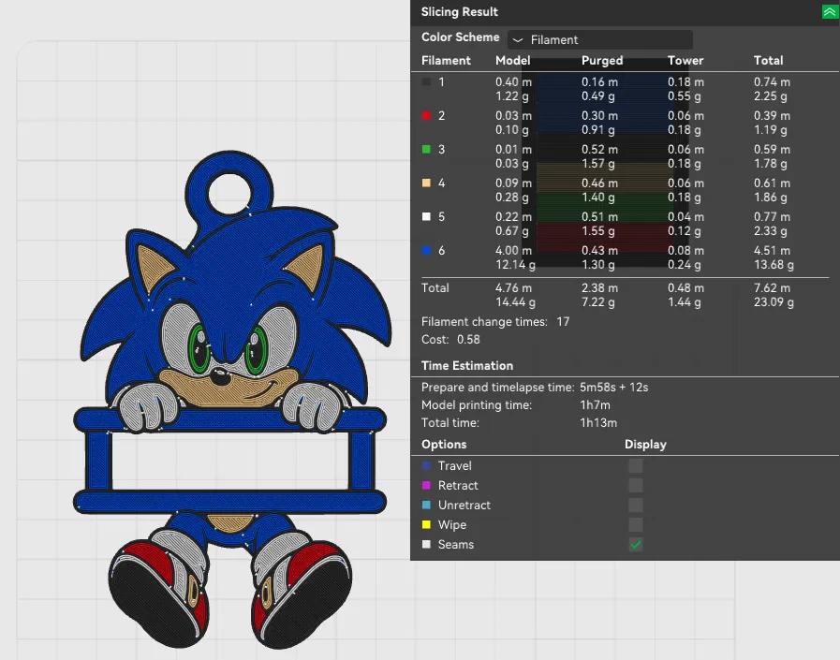Click the Cost value 0.58
Screen dimensions: 840x660
click(468, 340)
